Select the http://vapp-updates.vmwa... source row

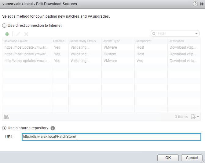(x=101, y=61)
